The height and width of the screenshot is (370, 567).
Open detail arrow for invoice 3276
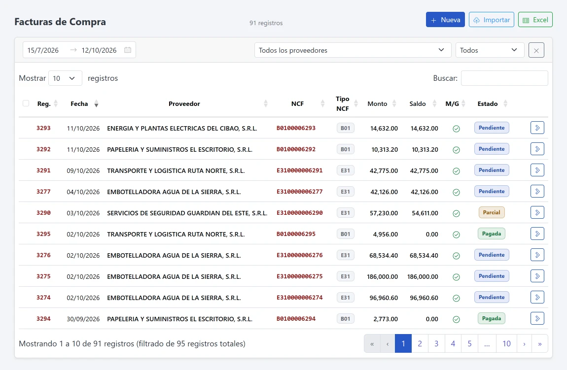click(537, 255)
